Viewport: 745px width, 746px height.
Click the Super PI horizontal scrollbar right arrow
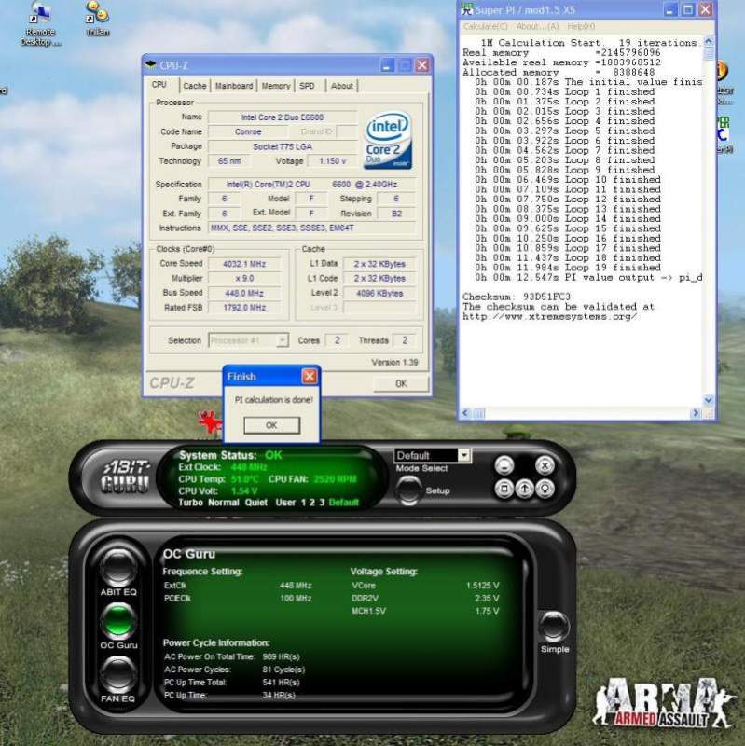696,413
